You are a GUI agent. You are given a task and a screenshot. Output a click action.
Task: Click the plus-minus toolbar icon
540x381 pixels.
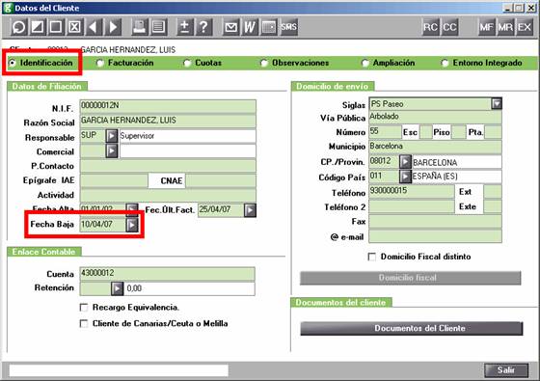(185, 27)
